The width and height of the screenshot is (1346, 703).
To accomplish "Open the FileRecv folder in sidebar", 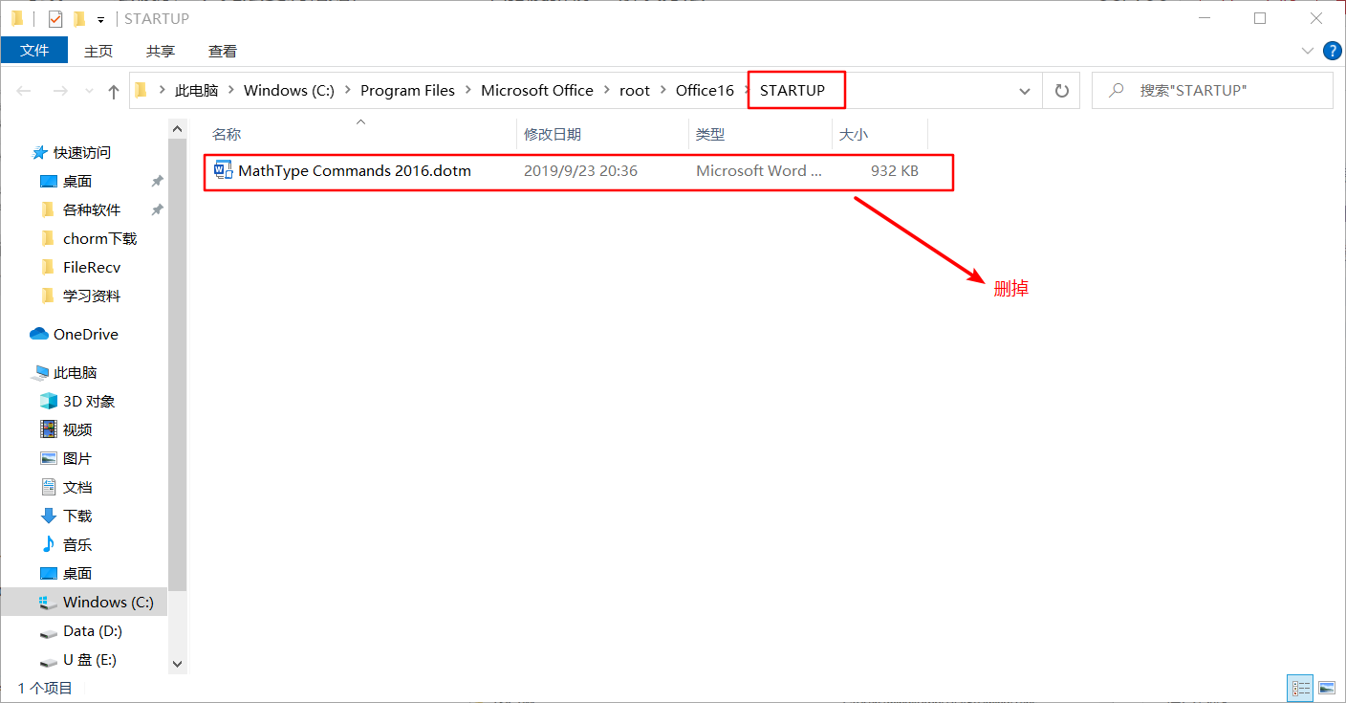I will (92, 267).
